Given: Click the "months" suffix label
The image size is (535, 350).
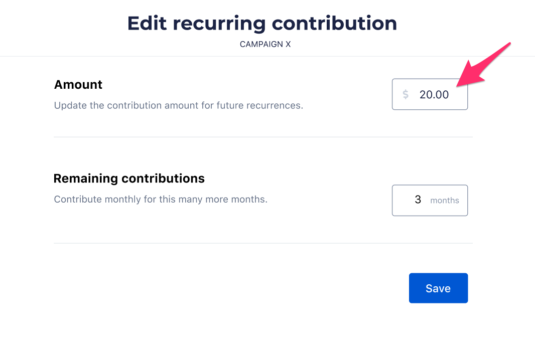Looking at the screenshot, I should pyautogui.click(x=445, y=201).
